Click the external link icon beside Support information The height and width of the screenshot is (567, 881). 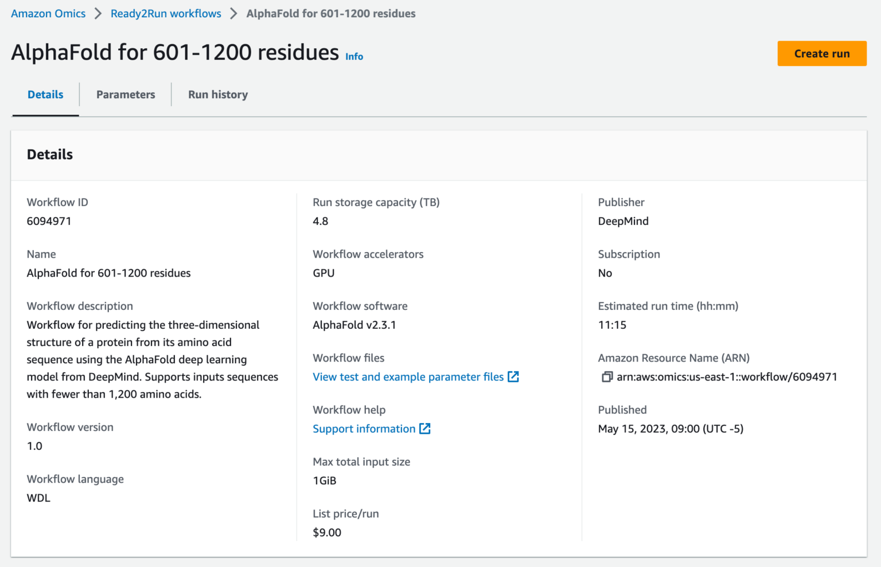point(424,429)
